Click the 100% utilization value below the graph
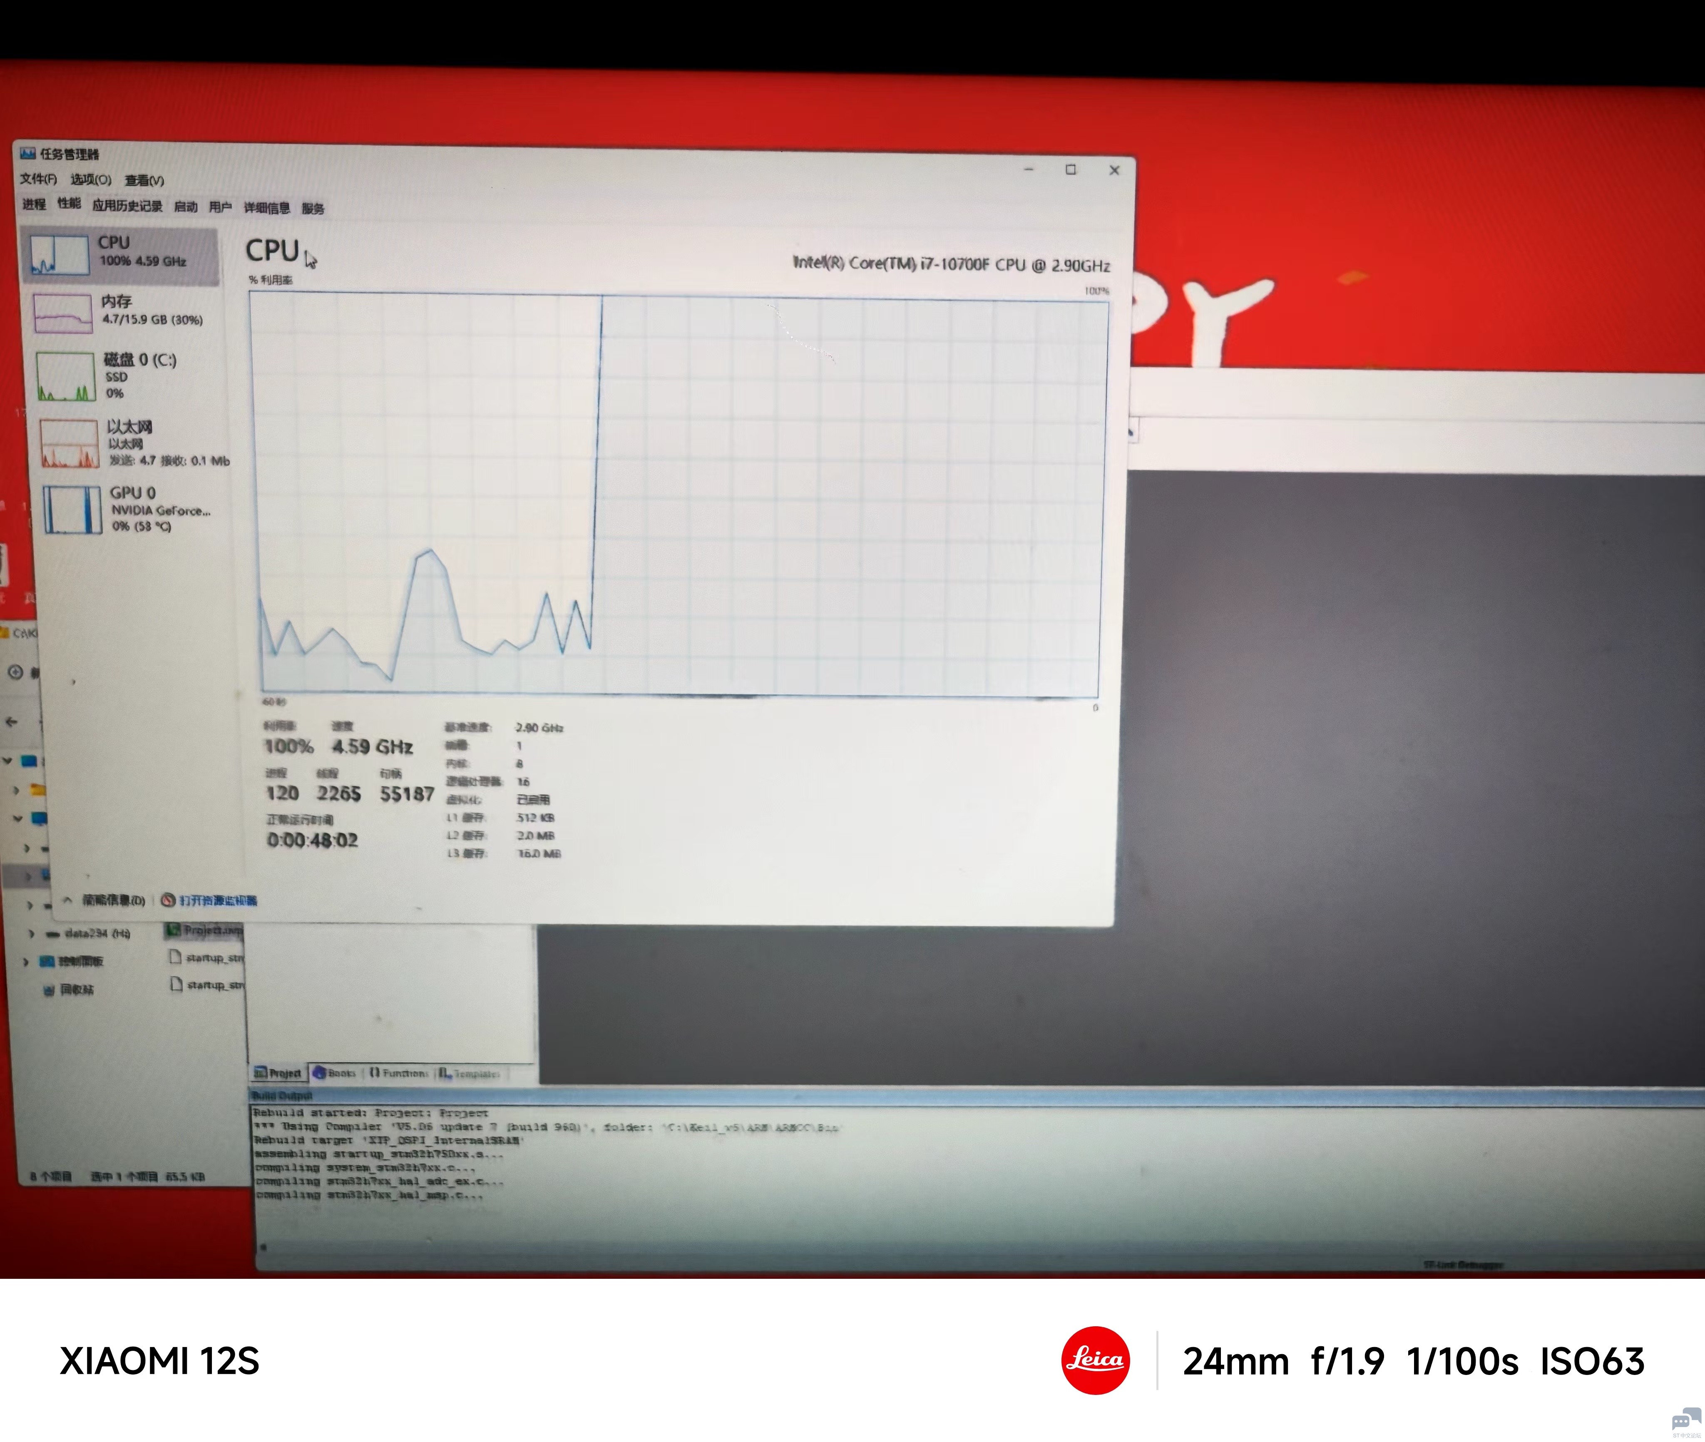1705x1442 pixels. (x=288, y=746)
